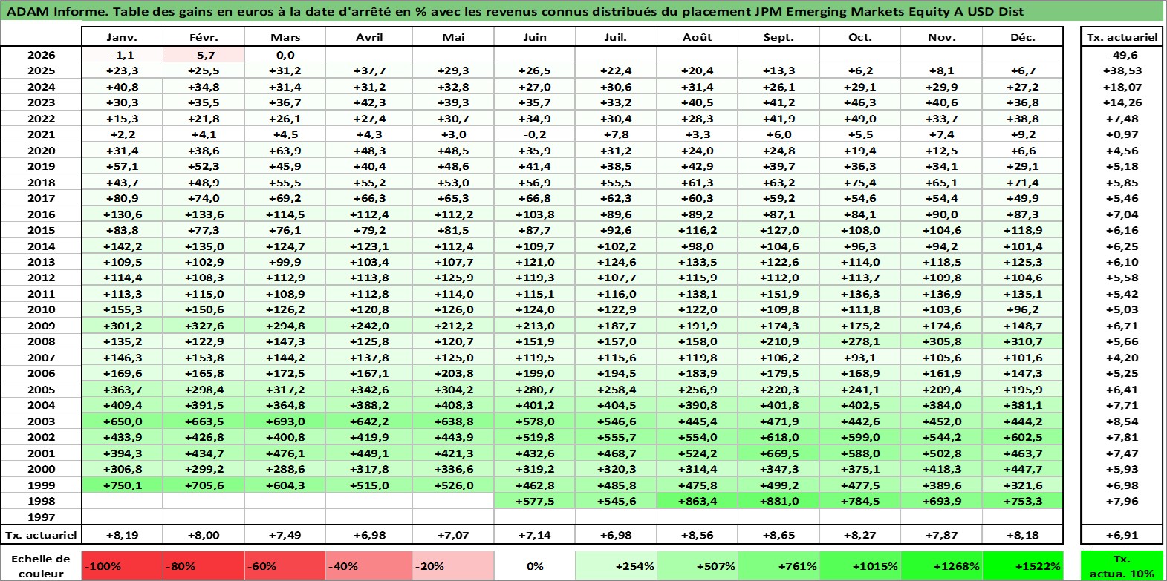Viewport: 1167px width, 581px height.
Task: Select the 'Juin' column header
Action: coord(534,37)
